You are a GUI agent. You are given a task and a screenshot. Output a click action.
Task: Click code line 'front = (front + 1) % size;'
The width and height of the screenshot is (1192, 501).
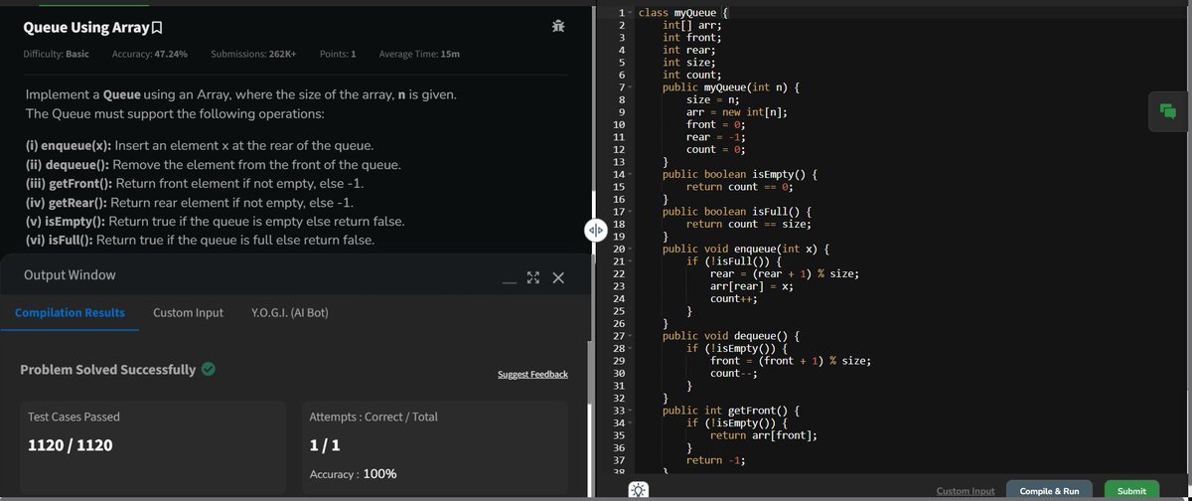[790, 361]
